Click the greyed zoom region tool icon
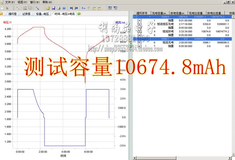This screenshot has height=160, width=235. click(x=13, y=8)
